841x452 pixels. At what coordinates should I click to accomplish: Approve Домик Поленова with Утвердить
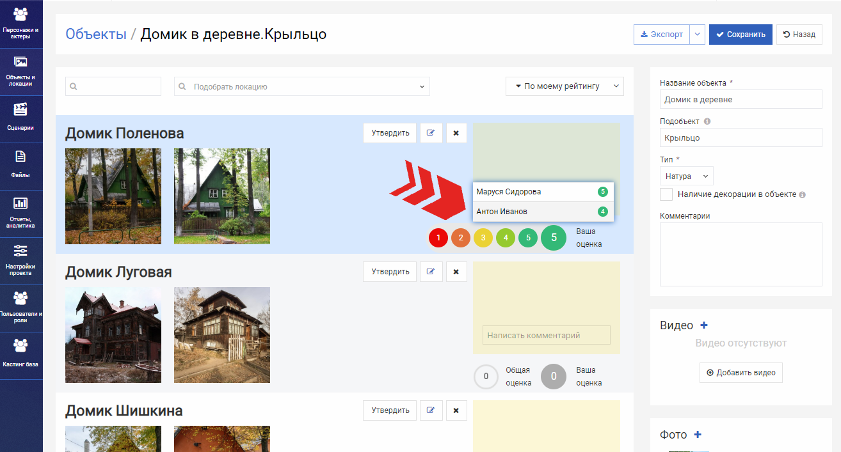tap(390, 133)
